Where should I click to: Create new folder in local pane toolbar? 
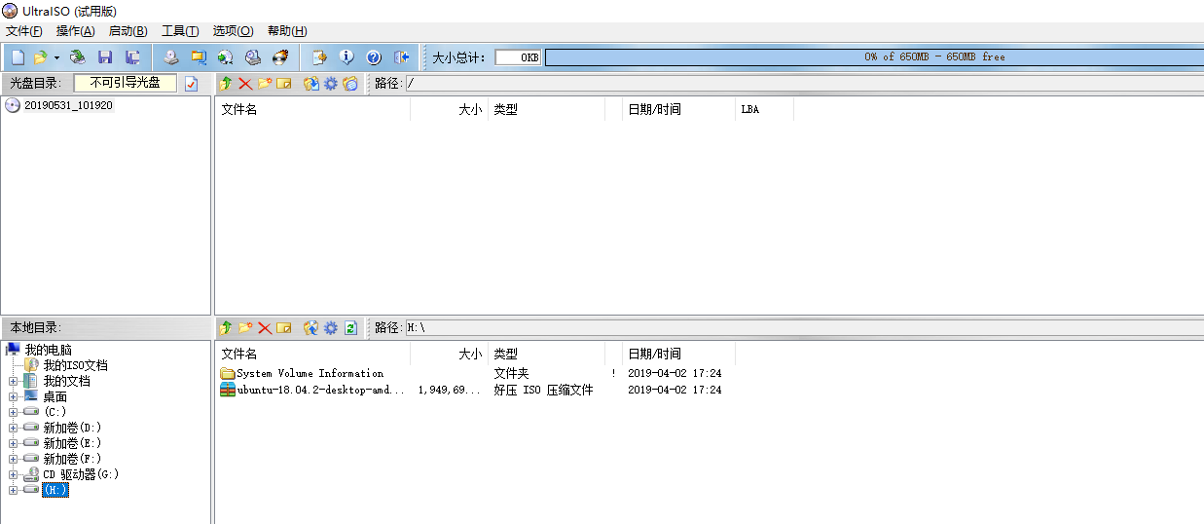[245, 328]
